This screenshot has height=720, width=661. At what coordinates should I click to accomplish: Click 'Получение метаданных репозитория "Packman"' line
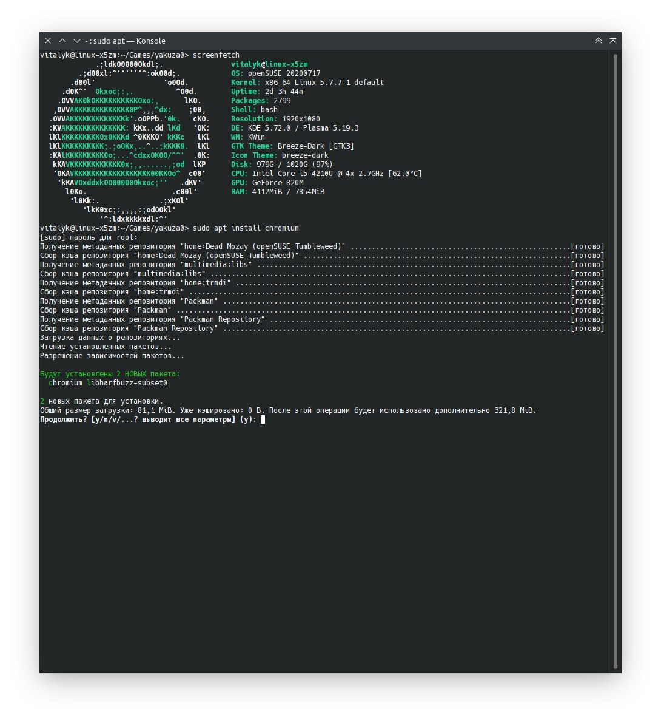(x=322, y=301)
